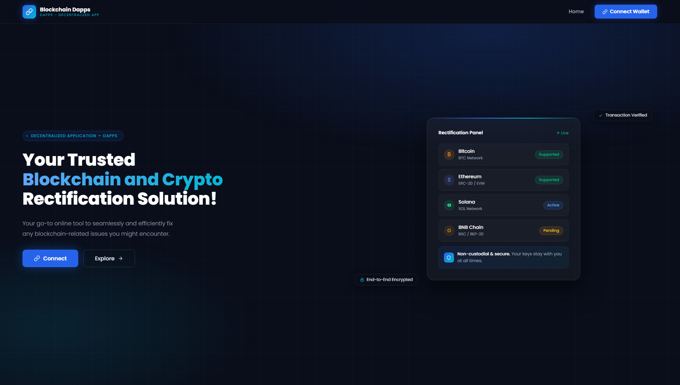Click the blue Connect button in hero
This screenshot has width=680, height=385.
click(x=50, y=259)
